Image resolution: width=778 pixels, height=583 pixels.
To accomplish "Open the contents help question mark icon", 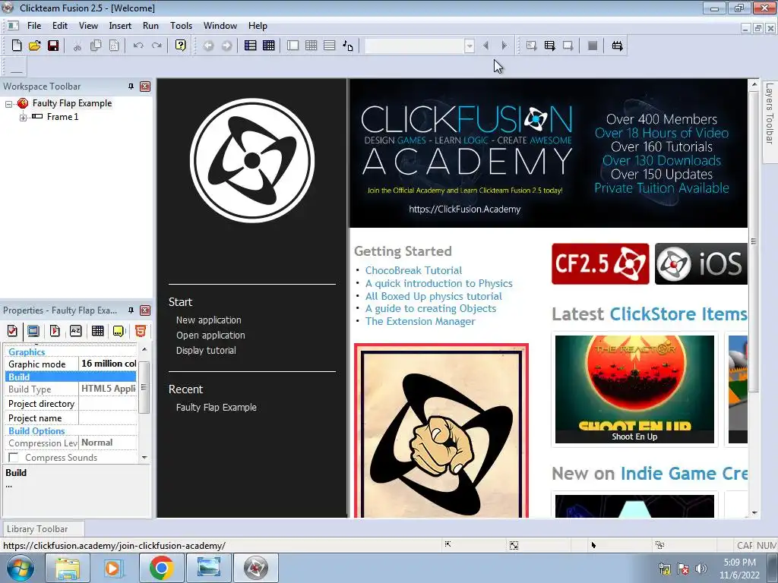I will click(x=181, y=46).
